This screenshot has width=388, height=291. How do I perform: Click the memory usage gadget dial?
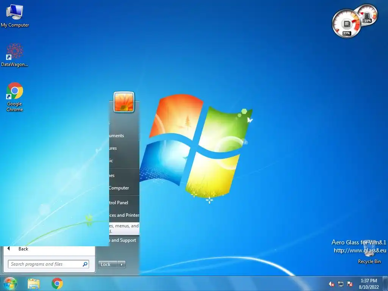[367, 15]
